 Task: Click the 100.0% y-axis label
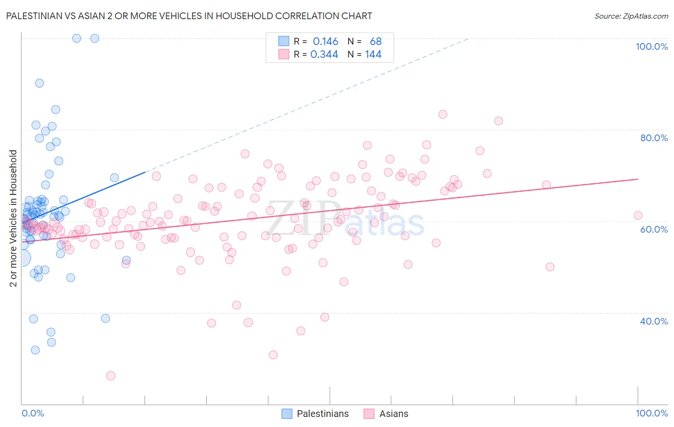pyautogui.click(x=651, y=46)
